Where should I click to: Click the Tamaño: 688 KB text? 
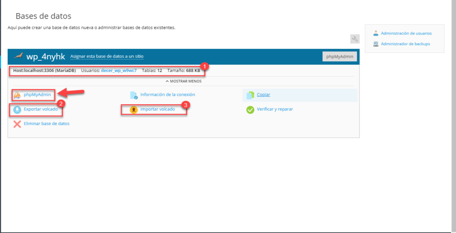183,71
